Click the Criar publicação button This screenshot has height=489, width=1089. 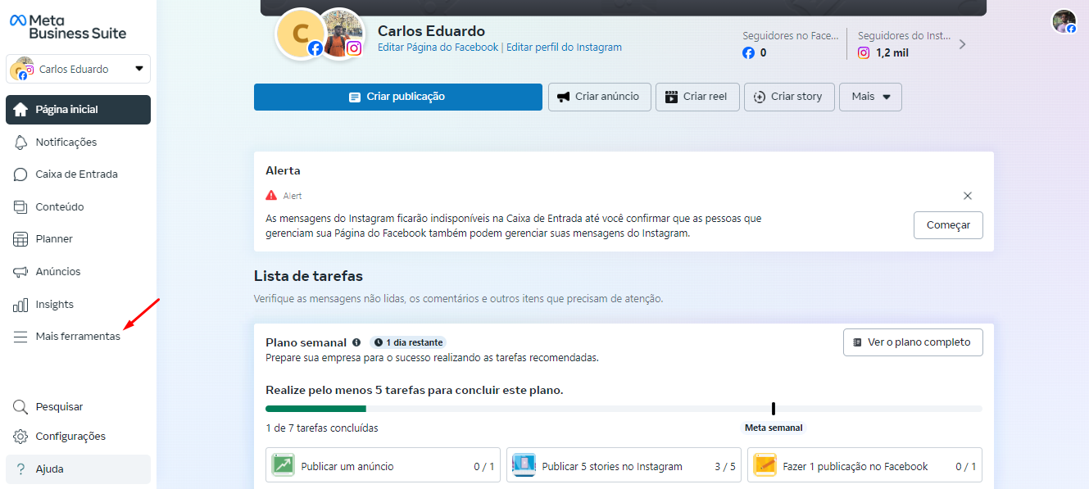click(x=398, y=97)
